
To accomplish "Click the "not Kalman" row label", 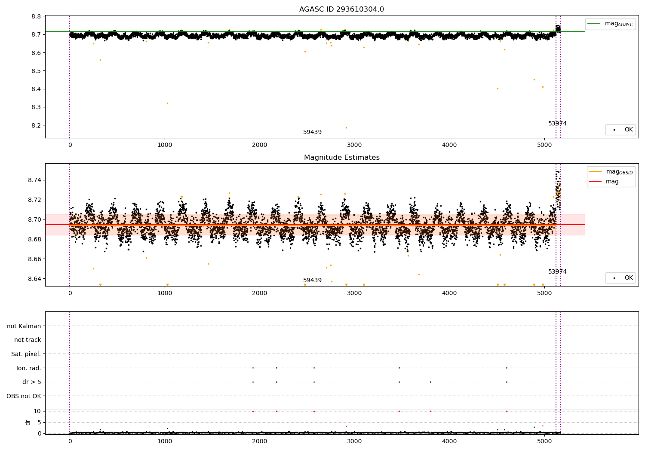I will tap(24, 326).
